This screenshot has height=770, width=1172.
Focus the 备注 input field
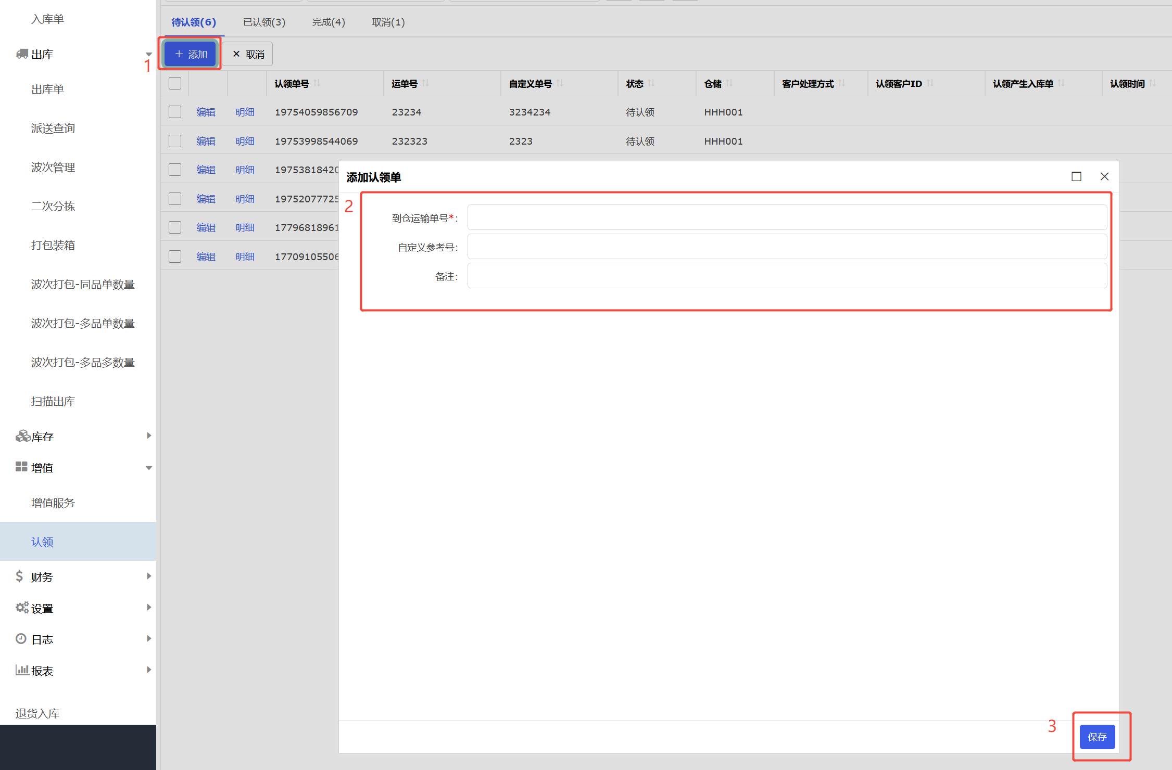pyautogui.click(x=787, y=276)
